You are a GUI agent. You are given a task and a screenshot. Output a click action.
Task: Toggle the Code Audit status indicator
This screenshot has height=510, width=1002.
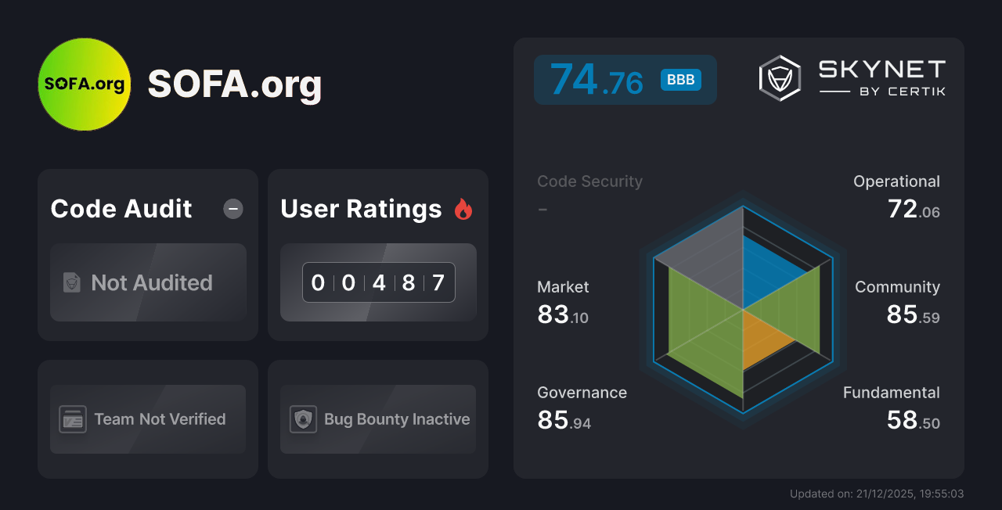232,209
